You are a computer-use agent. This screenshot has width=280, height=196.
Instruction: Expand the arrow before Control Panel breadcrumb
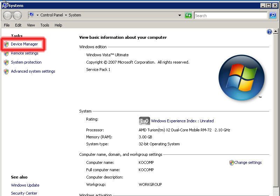pyautogui.click(x=37, y=15)
